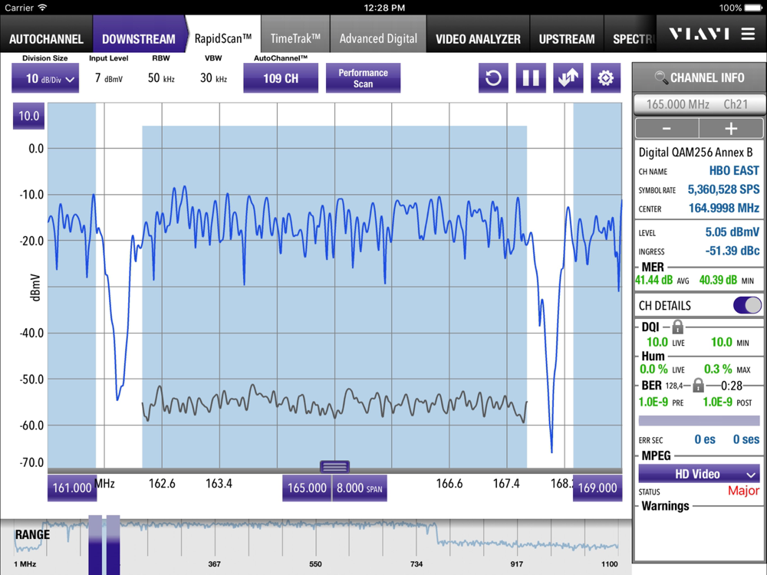This screenshot has height=575, width=767.
Task: Click the chart bottom drag handle
Action: (x=335, y=466)
